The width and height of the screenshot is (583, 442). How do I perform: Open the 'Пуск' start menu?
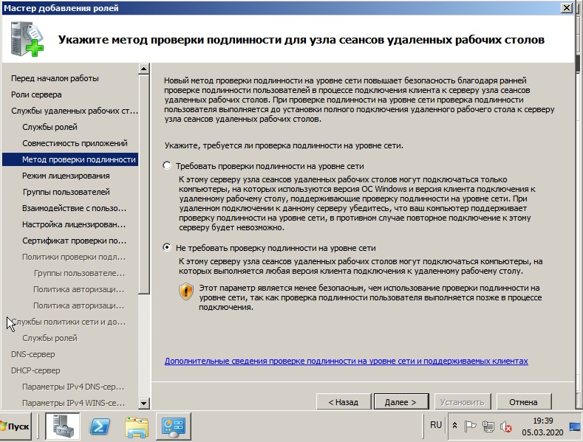tap(16, 427)
